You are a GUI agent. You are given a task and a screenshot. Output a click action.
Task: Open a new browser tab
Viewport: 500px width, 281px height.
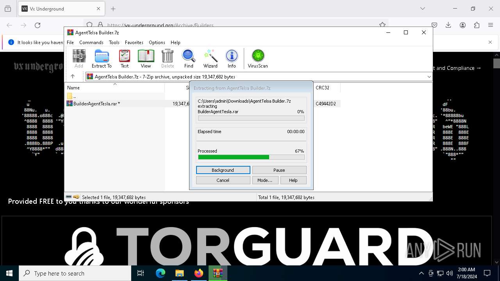coord(113,9)
